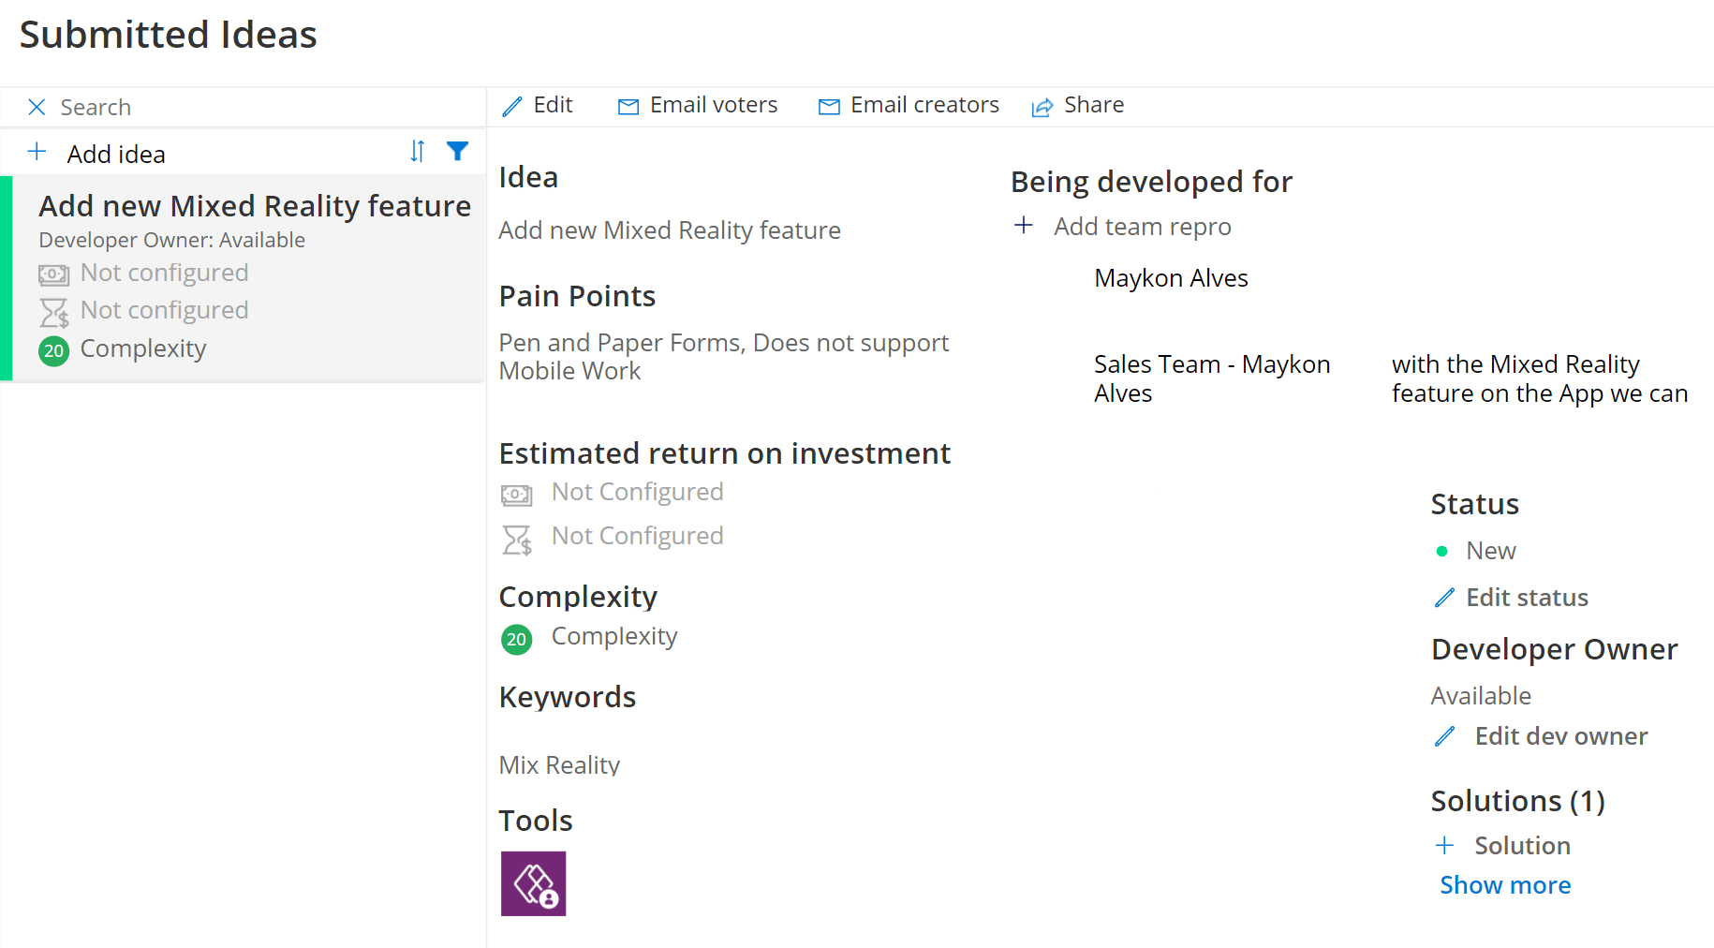Click the Power Apps tool icon
This screenshot has height=948, width=1714.
click(533, 883)
